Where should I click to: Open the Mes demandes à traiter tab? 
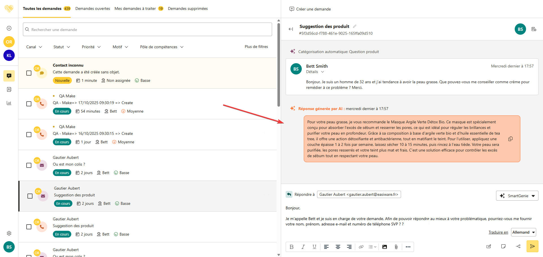click(x=135, y=8)
